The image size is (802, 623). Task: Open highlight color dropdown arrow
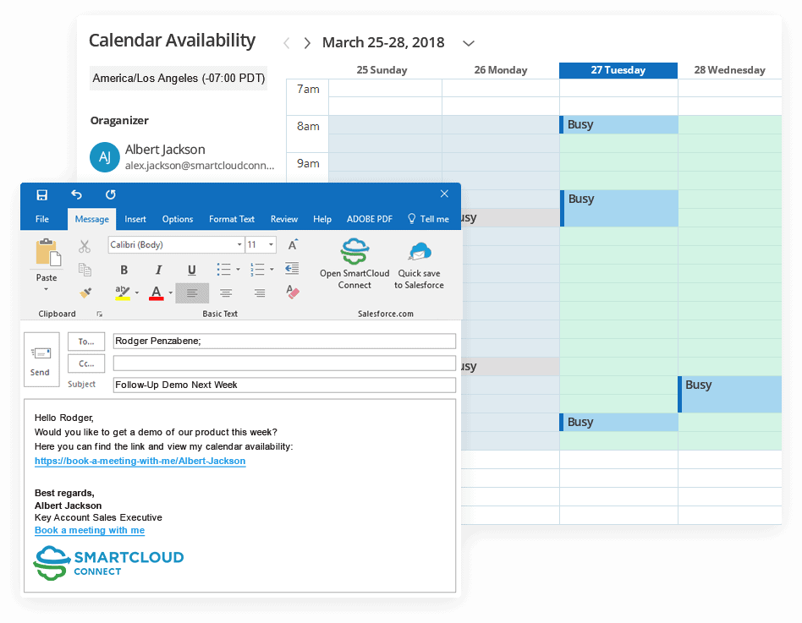[x=136, y=292]
